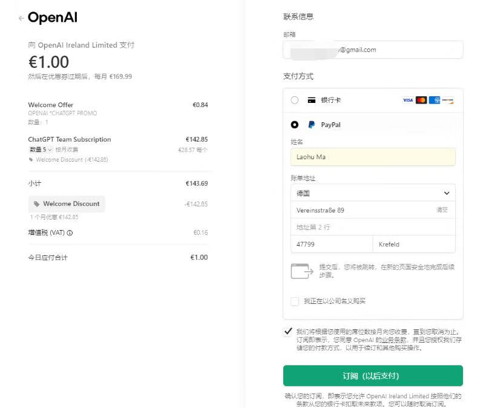Click the PayPal logo icon
Screen dimensions: 503x408
point(312,125)
